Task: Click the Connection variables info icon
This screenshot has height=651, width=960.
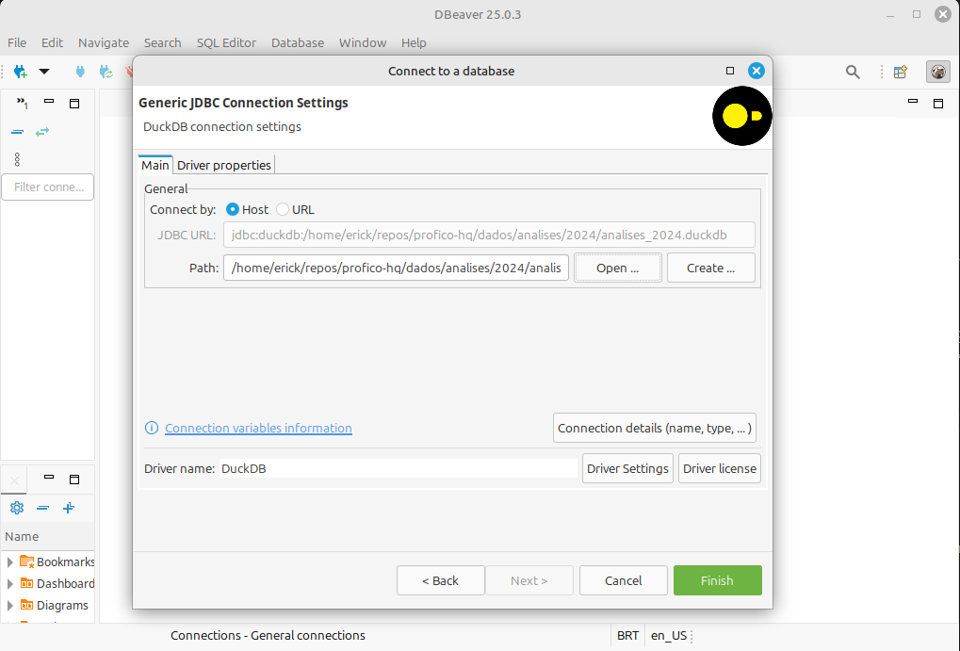Action: pyautogui.click(x=152, y=428)
